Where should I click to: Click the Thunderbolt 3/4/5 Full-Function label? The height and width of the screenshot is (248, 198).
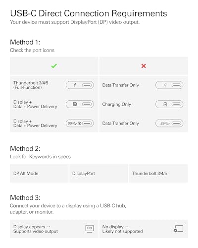click(31, 85)
